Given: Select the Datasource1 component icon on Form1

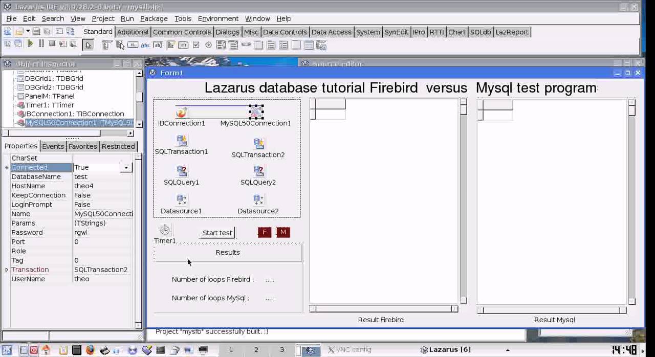Looking at the screenshot, I should [181, 199].
